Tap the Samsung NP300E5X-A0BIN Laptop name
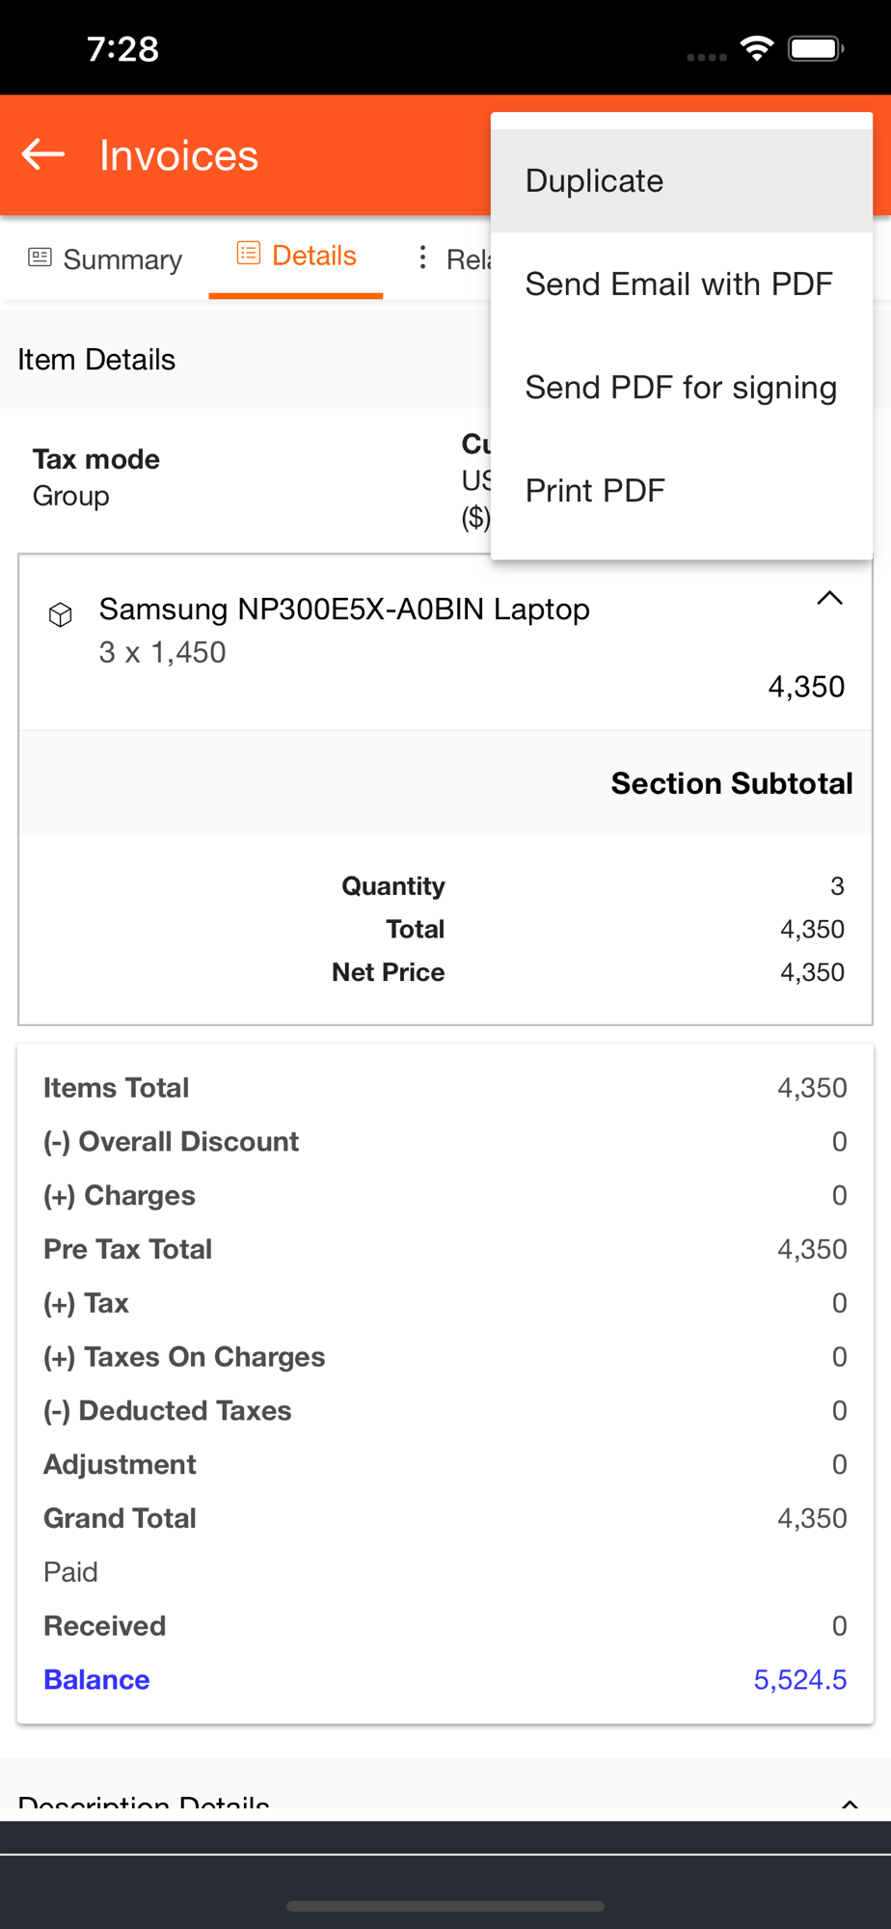This screenshot has height=1929, width=891. (344, 610)
